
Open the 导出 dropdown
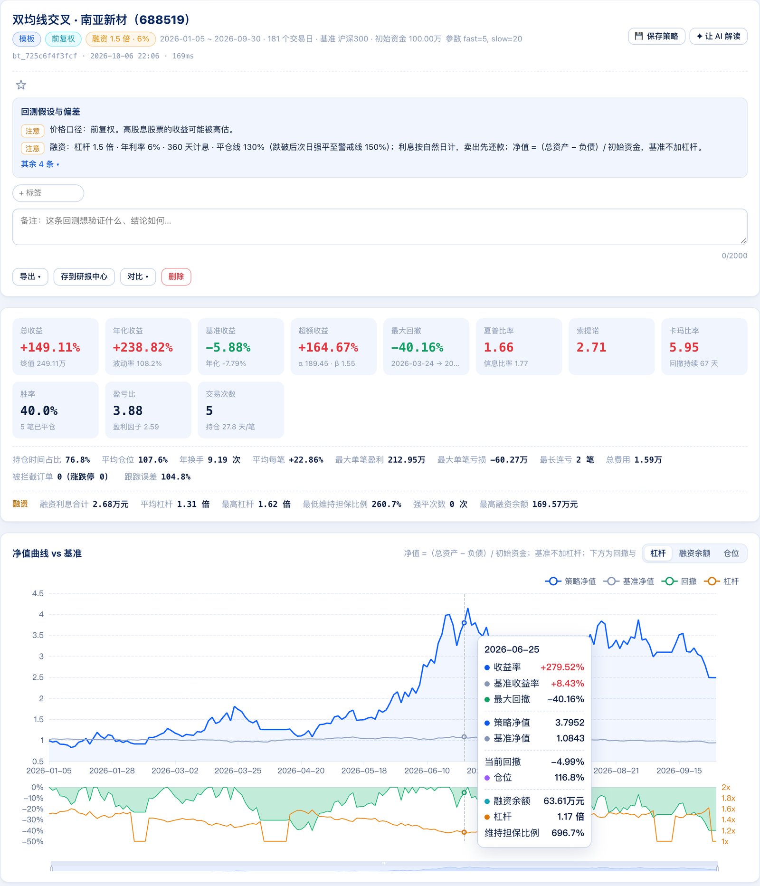(x=30, y=276)
